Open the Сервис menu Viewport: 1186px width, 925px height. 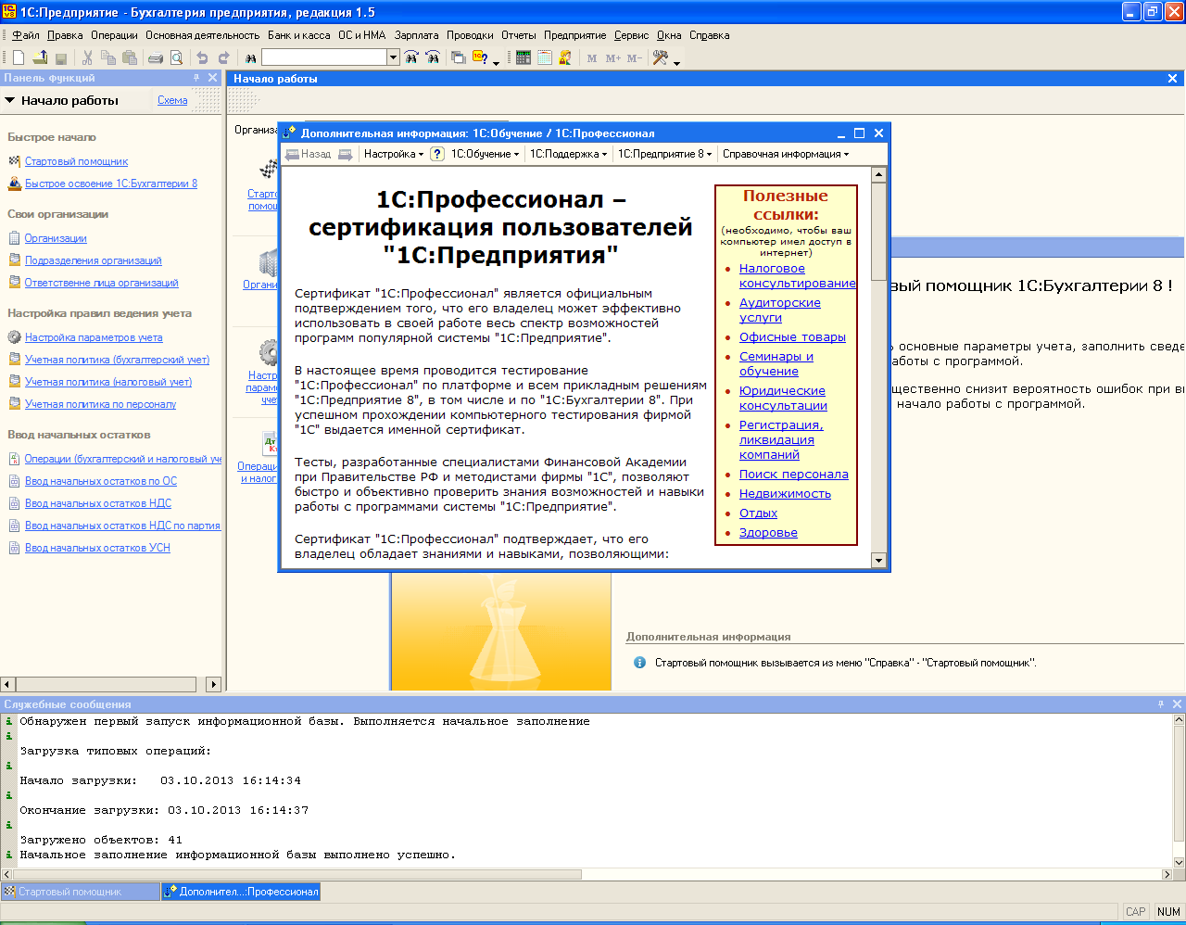(x=631, y=35)
